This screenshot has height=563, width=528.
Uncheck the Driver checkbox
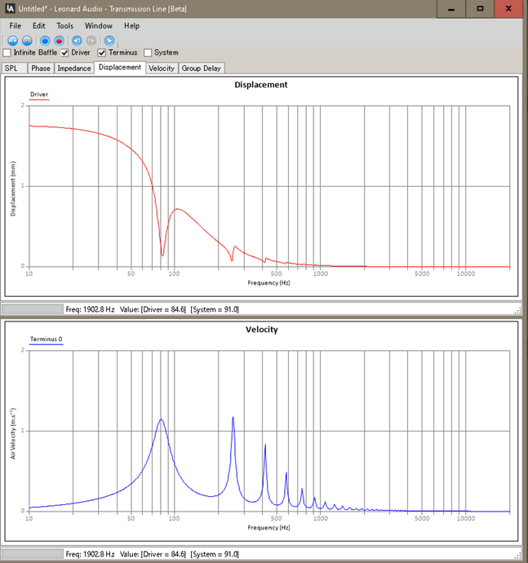64,53
